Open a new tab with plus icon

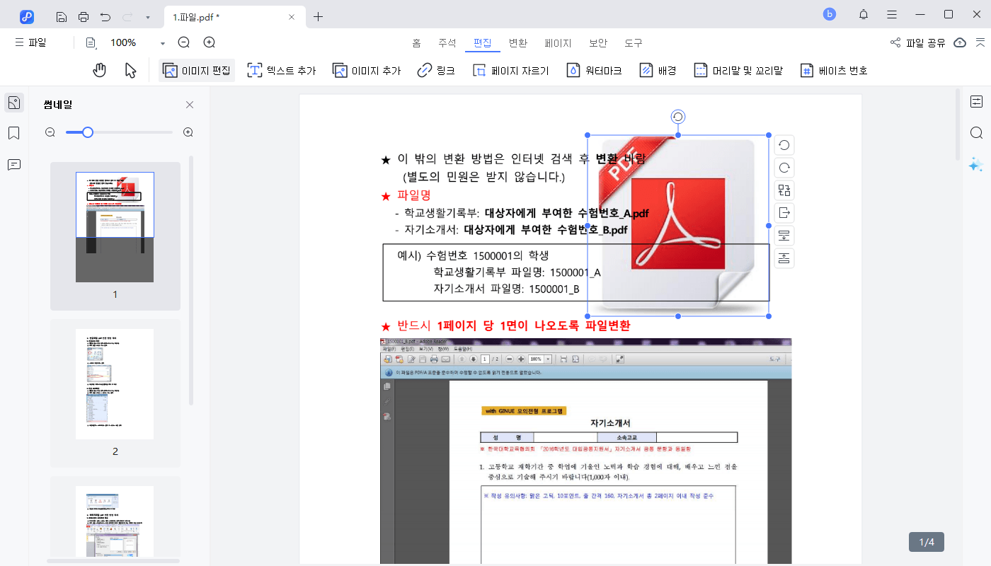[x=319, y=16]
